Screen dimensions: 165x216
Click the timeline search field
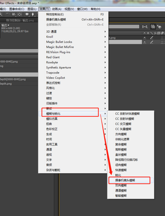[124, 27]
